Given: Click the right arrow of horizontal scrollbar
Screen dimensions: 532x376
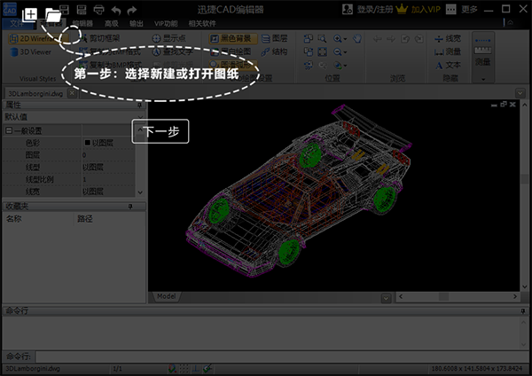Looking at the screenshot, I should click(x=515, y=296).
